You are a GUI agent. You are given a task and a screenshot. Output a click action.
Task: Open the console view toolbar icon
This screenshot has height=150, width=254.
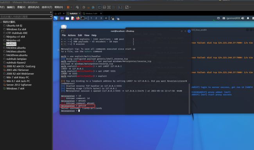[x=120, y=7]
